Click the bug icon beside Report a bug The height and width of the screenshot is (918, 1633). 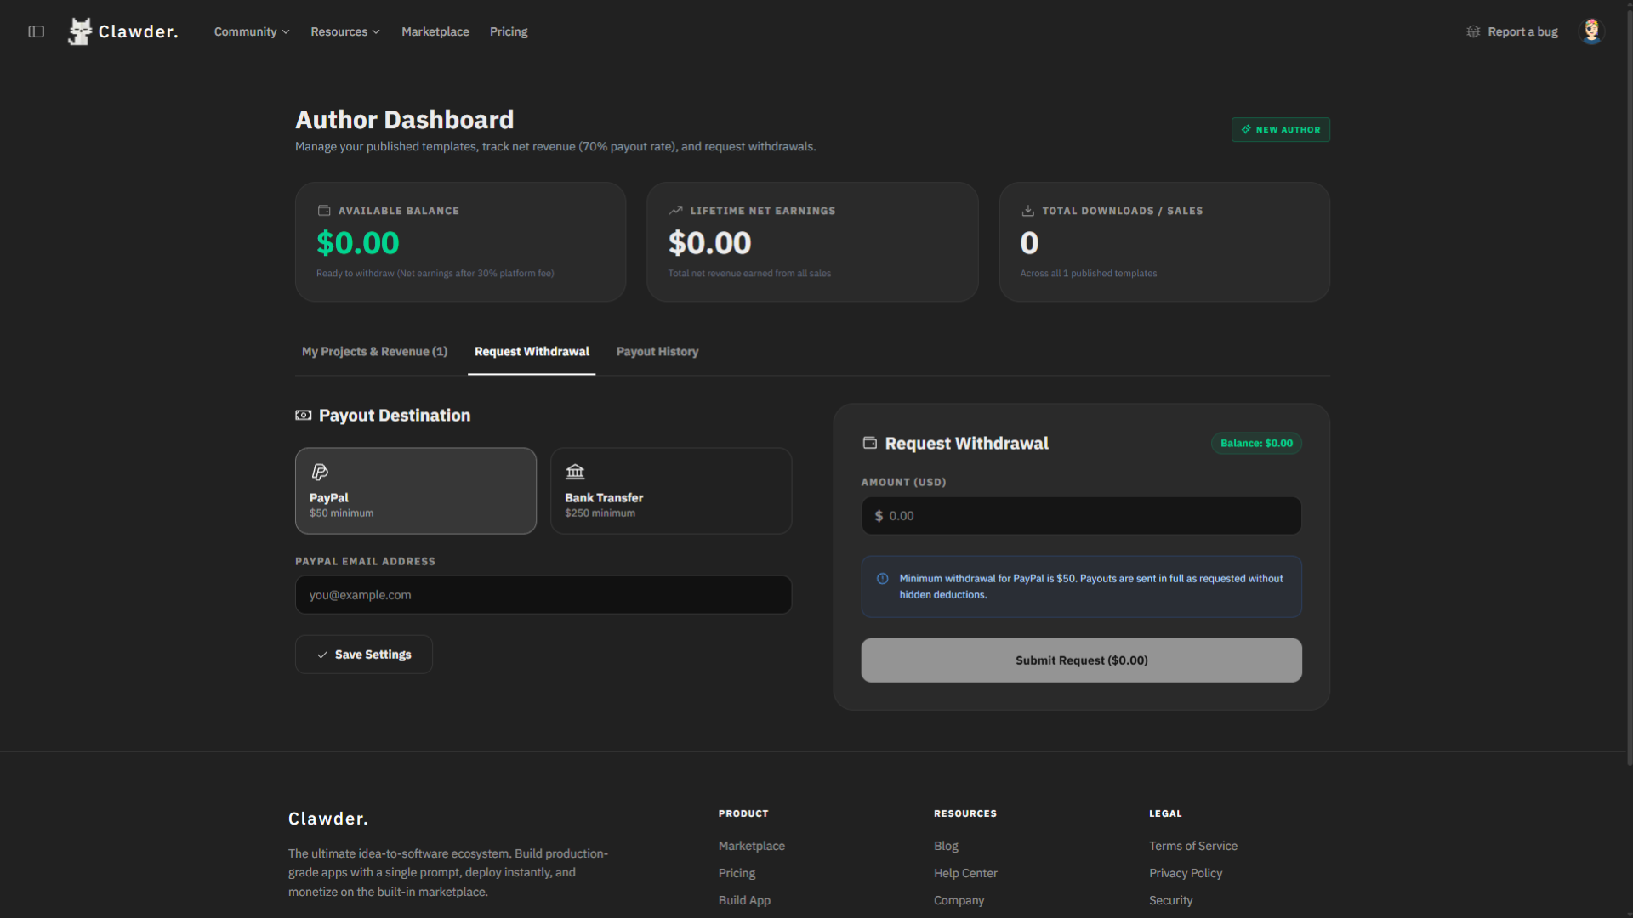point(1473,31)
